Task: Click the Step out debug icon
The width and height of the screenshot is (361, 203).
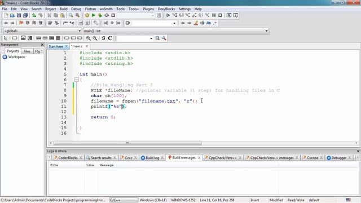Action: click(x=194, y=15)
